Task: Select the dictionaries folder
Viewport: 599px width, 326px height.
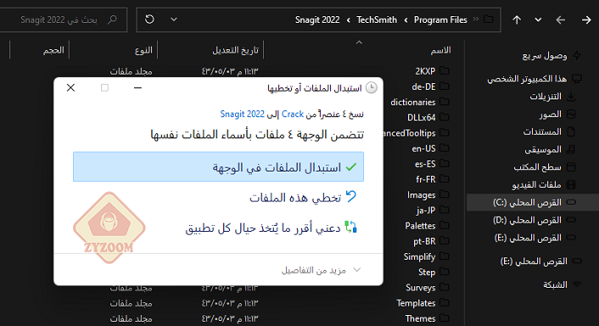Action: point(413,102)
